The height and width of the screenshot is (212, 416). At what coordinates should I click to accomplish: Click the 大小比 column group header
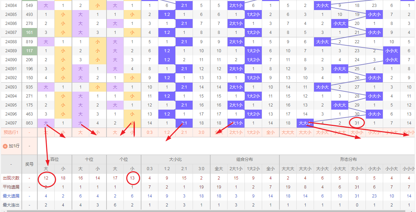pos(175,159)
